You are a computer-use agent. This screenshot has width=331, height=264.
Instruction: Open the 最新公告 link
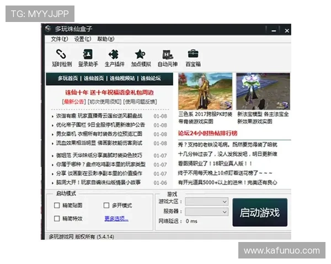click(x=74, y=102)
